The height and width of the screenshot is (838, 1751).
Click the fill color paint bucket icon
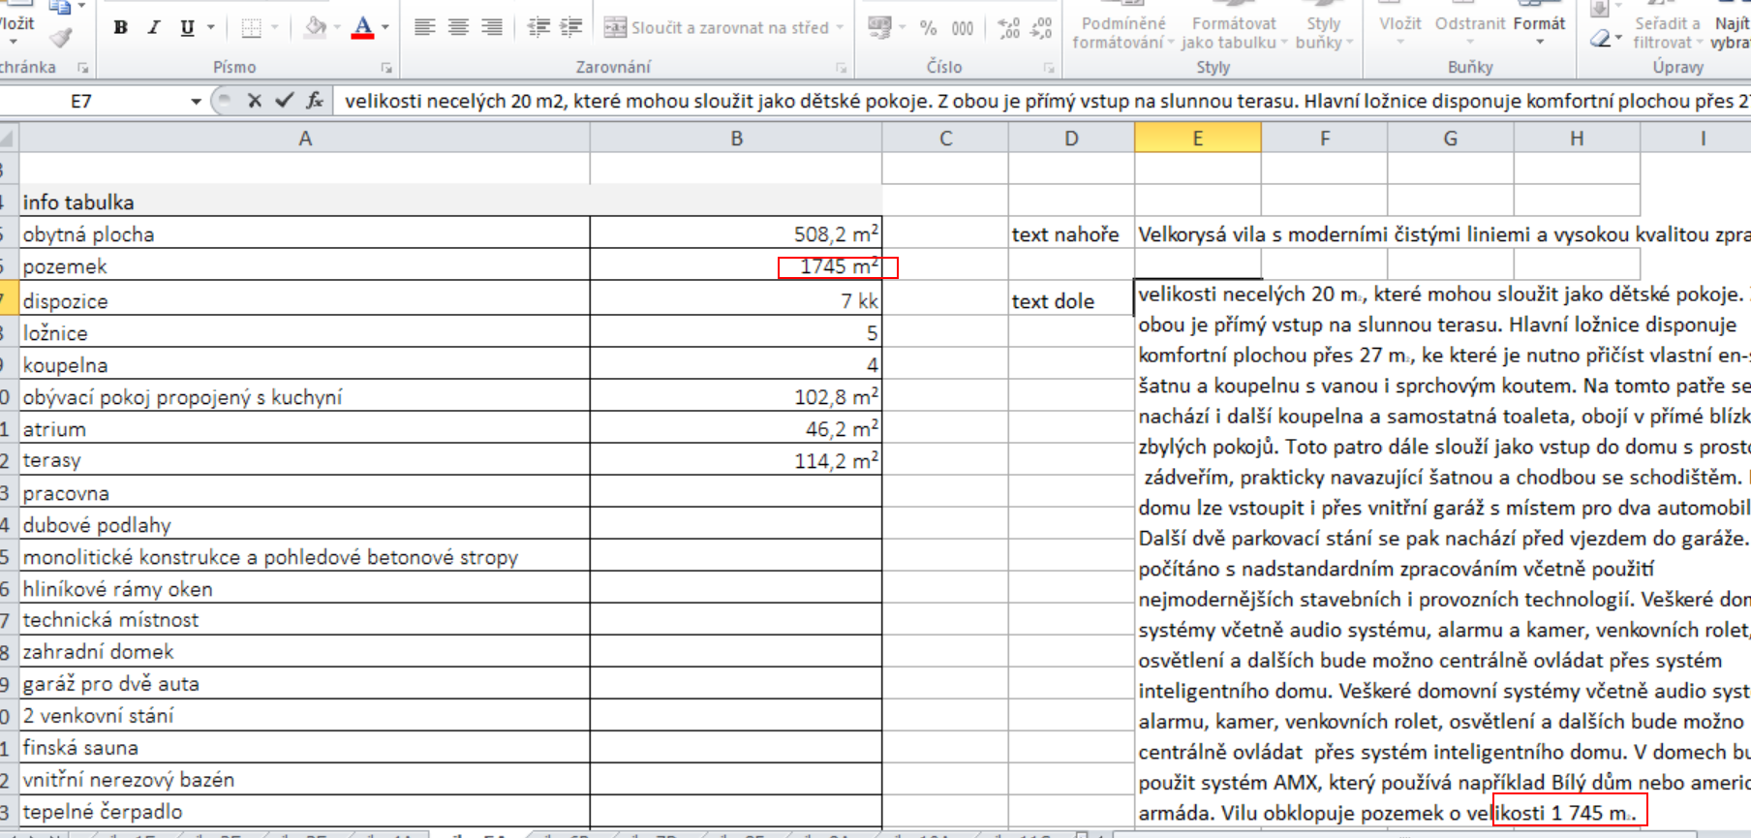pyautogui.click(x=314, y=28)
